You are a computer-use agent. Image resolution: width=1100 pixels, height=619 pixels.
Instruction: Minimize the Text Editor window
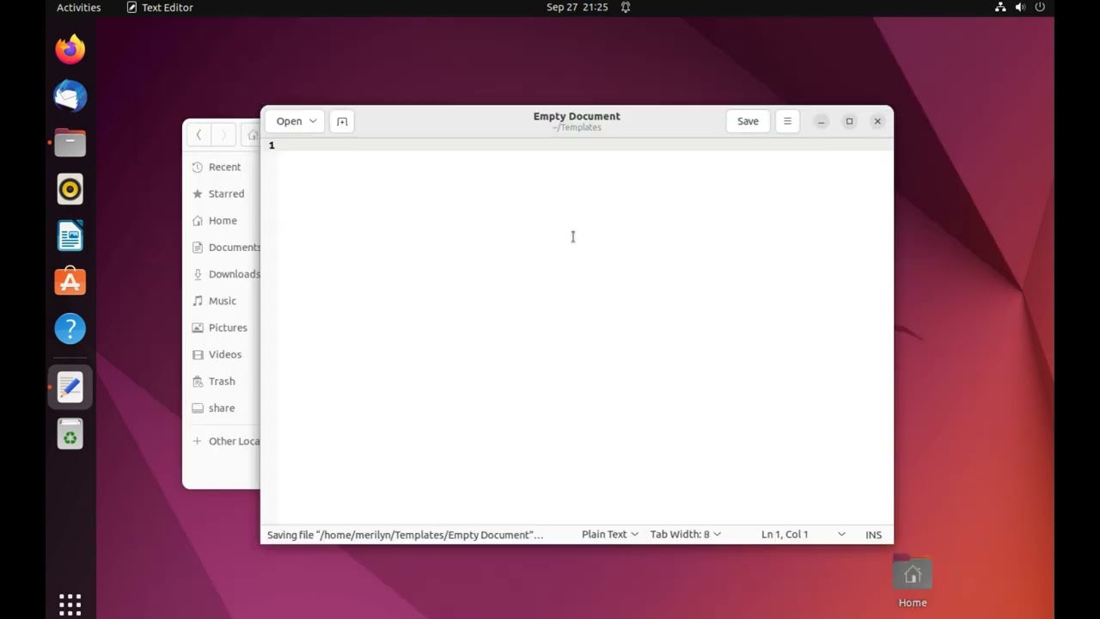coord(821,121)
